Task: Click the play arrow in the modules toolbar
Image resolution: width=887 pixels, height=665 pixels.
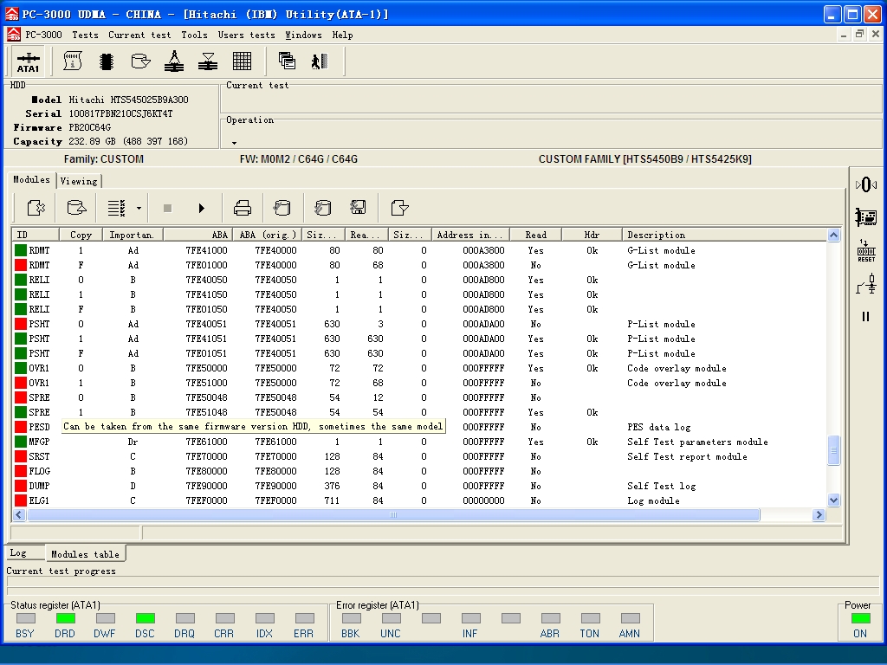Action: [x=201, y=208]
